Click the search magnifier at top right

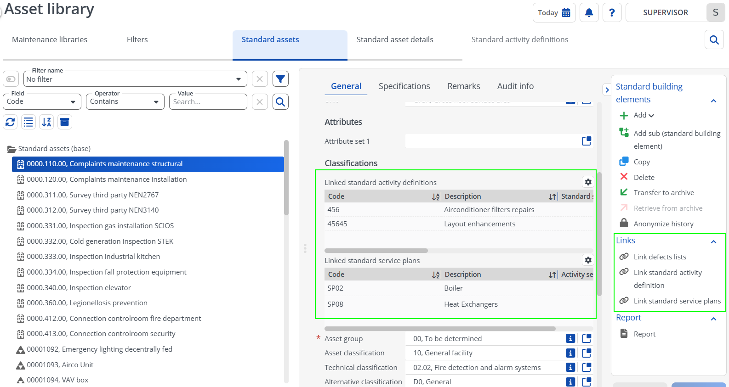714,40
